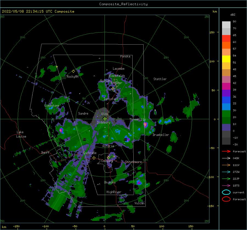Click the orange 111V arrow in the legend
Viewport: 247px width, 230px height.
tap(226, 165)
